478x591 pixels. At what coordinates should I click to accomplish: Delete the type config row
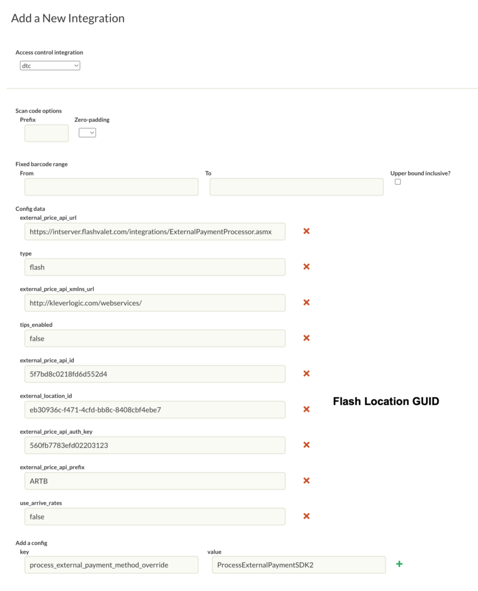click(x=307, y=267)
